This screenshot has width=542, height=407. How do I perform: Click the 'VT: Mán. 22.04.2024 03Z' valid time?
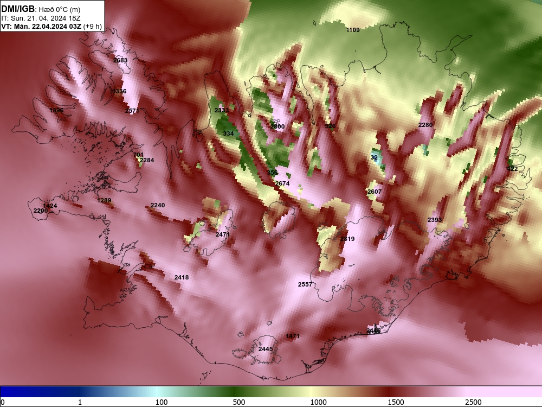pyautogui.click(x=42, y=27)
